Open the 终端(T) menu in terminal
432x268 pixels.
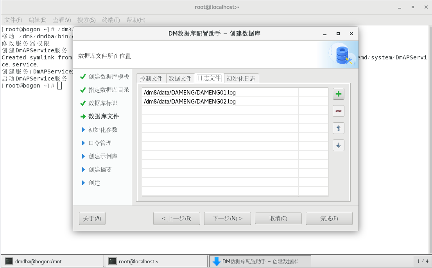coord(111,20)
